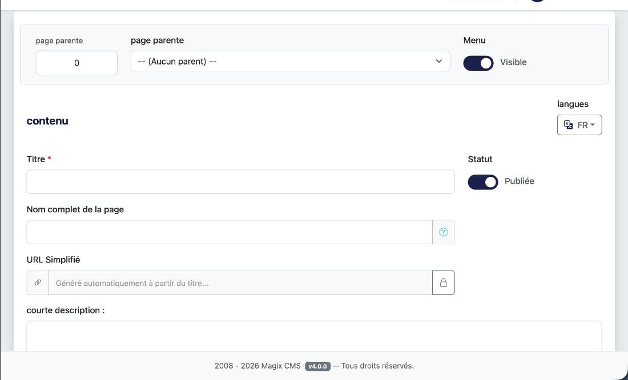628x380 pixels.
Task: Focus the Titre input field
Action: (240, 182)
